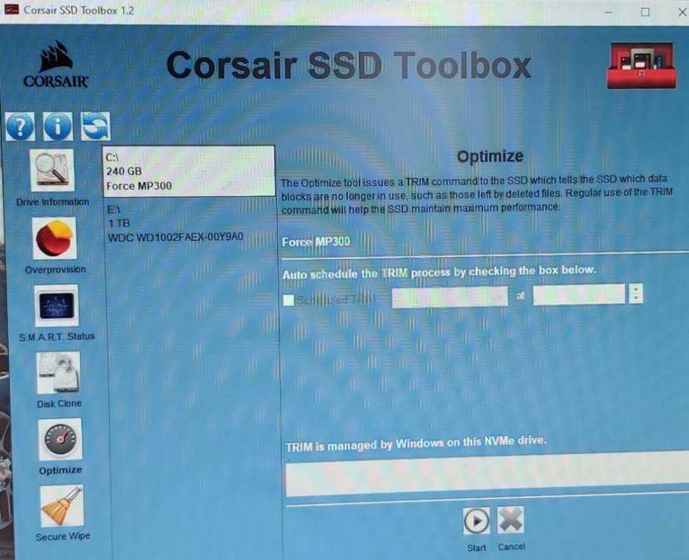
Task: Select the E:\ WDC 1 TB drive
Action: pyautogui.click(x=189, y=223)
